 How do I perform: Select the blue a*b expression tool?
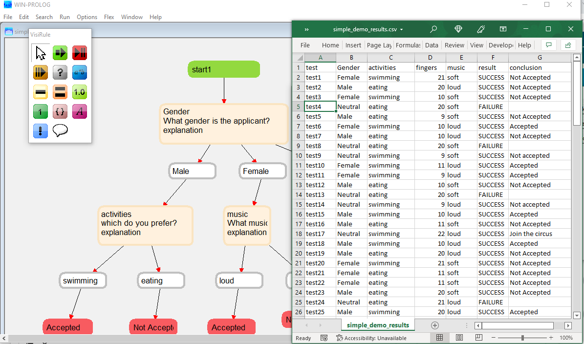pos(79,72)
